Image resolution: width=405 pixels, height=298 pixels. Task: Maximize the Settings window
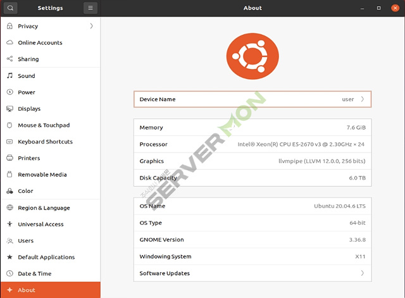(378, 8)
